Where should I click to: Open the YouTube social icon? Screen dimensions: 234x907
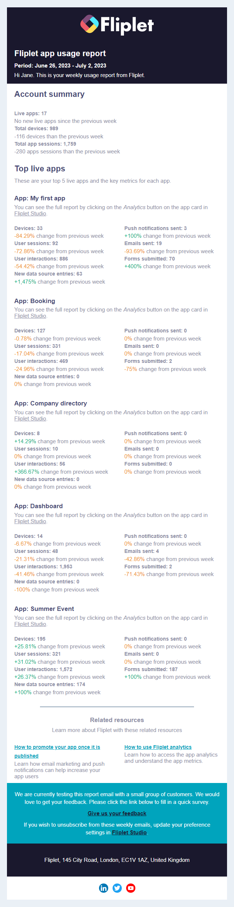pos(131,888)
